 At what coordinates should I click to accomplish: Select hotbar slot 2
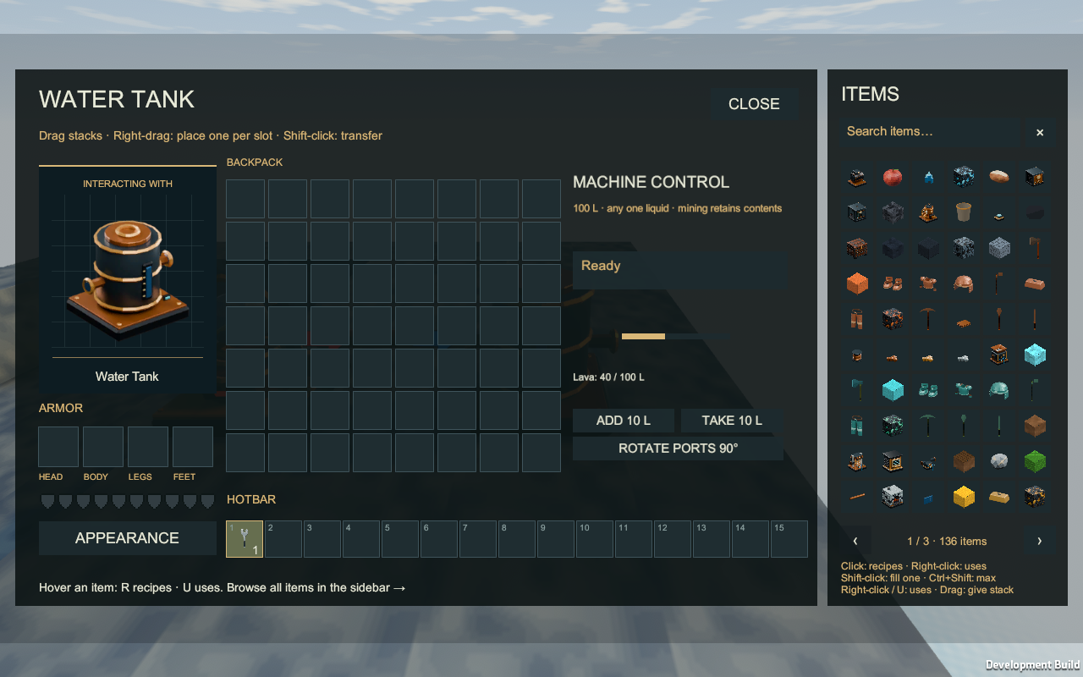[x=283, y=539]
